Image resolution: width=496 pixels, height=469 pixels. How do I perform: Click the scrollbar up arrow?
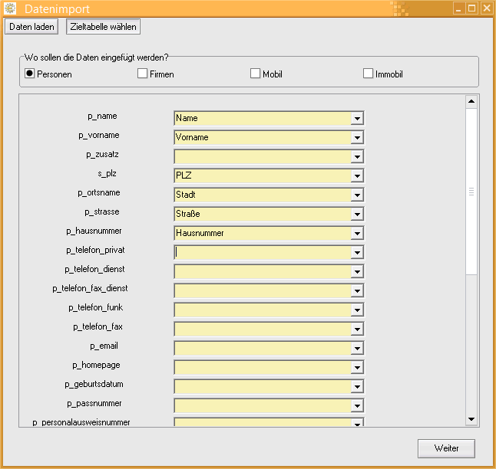click(471, 101)
